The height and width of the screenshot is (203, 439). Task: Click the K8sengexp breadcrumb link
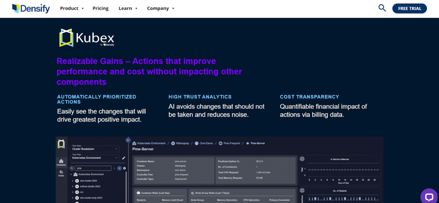coord(183,143)
